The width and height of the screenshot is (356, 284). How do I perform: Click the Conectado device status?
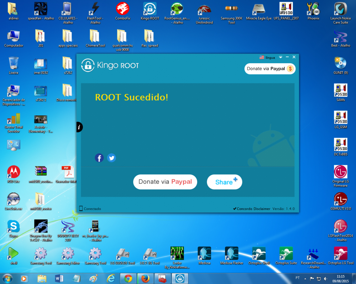click(x=90, y=209)
